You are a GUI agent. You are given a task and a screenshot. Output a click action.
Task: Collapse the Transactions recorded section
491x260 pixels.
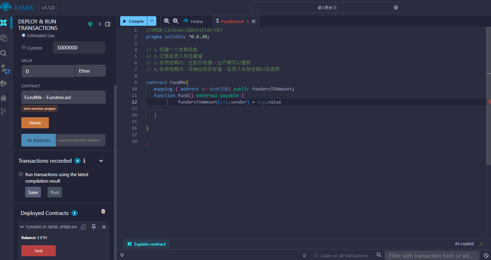(101, 161)
